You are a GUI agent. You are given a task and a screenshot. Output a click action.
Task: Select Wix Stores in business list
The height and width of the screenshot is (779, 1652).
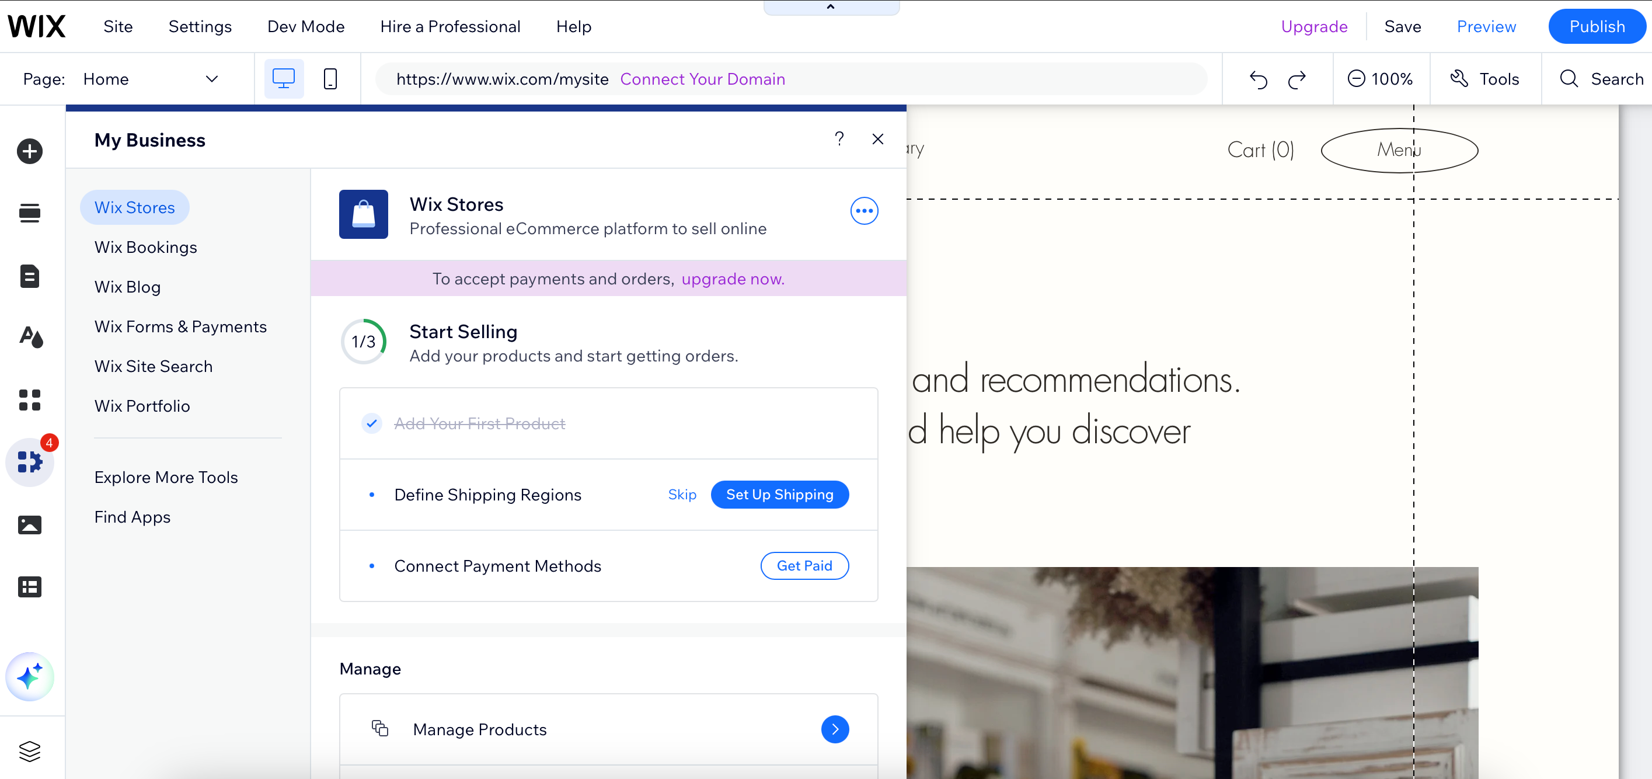coord(135,207)
